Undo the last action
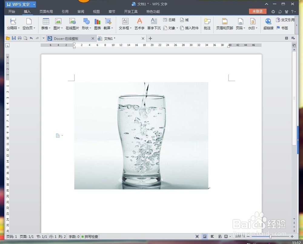Screen dimensions: 303x244 tap(31, 38)
